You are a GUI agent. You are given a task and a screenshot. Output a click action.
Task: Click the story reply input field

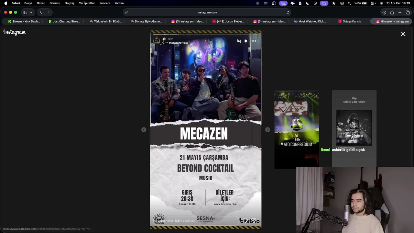pyautogui.click(x=197, y=221)
